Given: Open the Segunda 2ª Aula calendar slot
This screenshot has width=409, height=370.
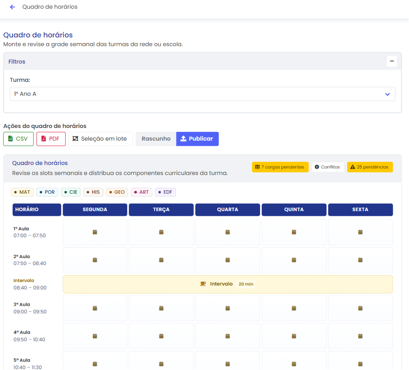Looking at the screenshot, I should point(95,260).
